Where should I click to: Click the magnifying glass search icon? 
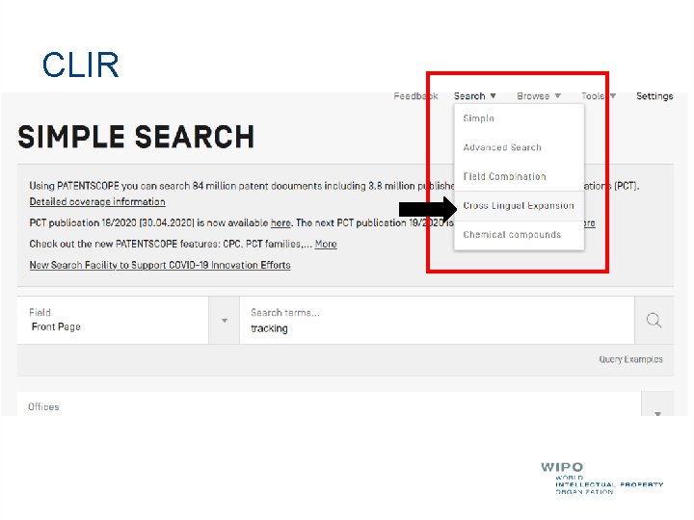click(x=654, y=320)
